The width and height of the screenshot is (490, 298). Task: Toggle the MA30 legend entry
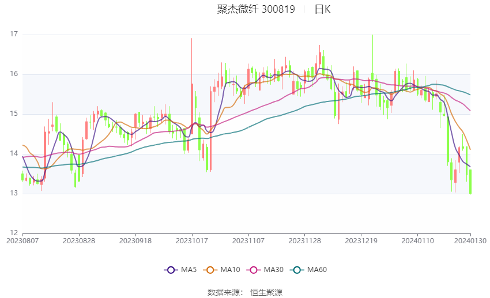[x=265, y=270]
